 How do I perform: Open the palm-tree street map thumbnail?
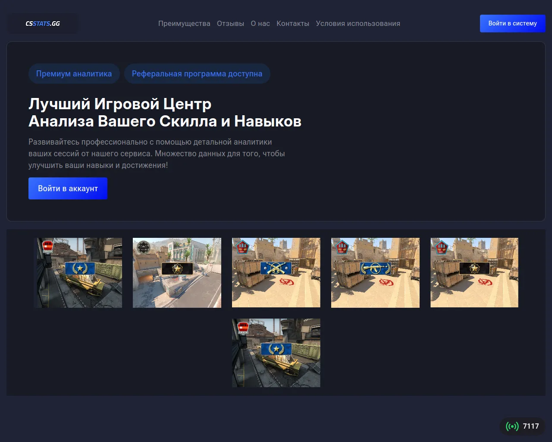177,273
